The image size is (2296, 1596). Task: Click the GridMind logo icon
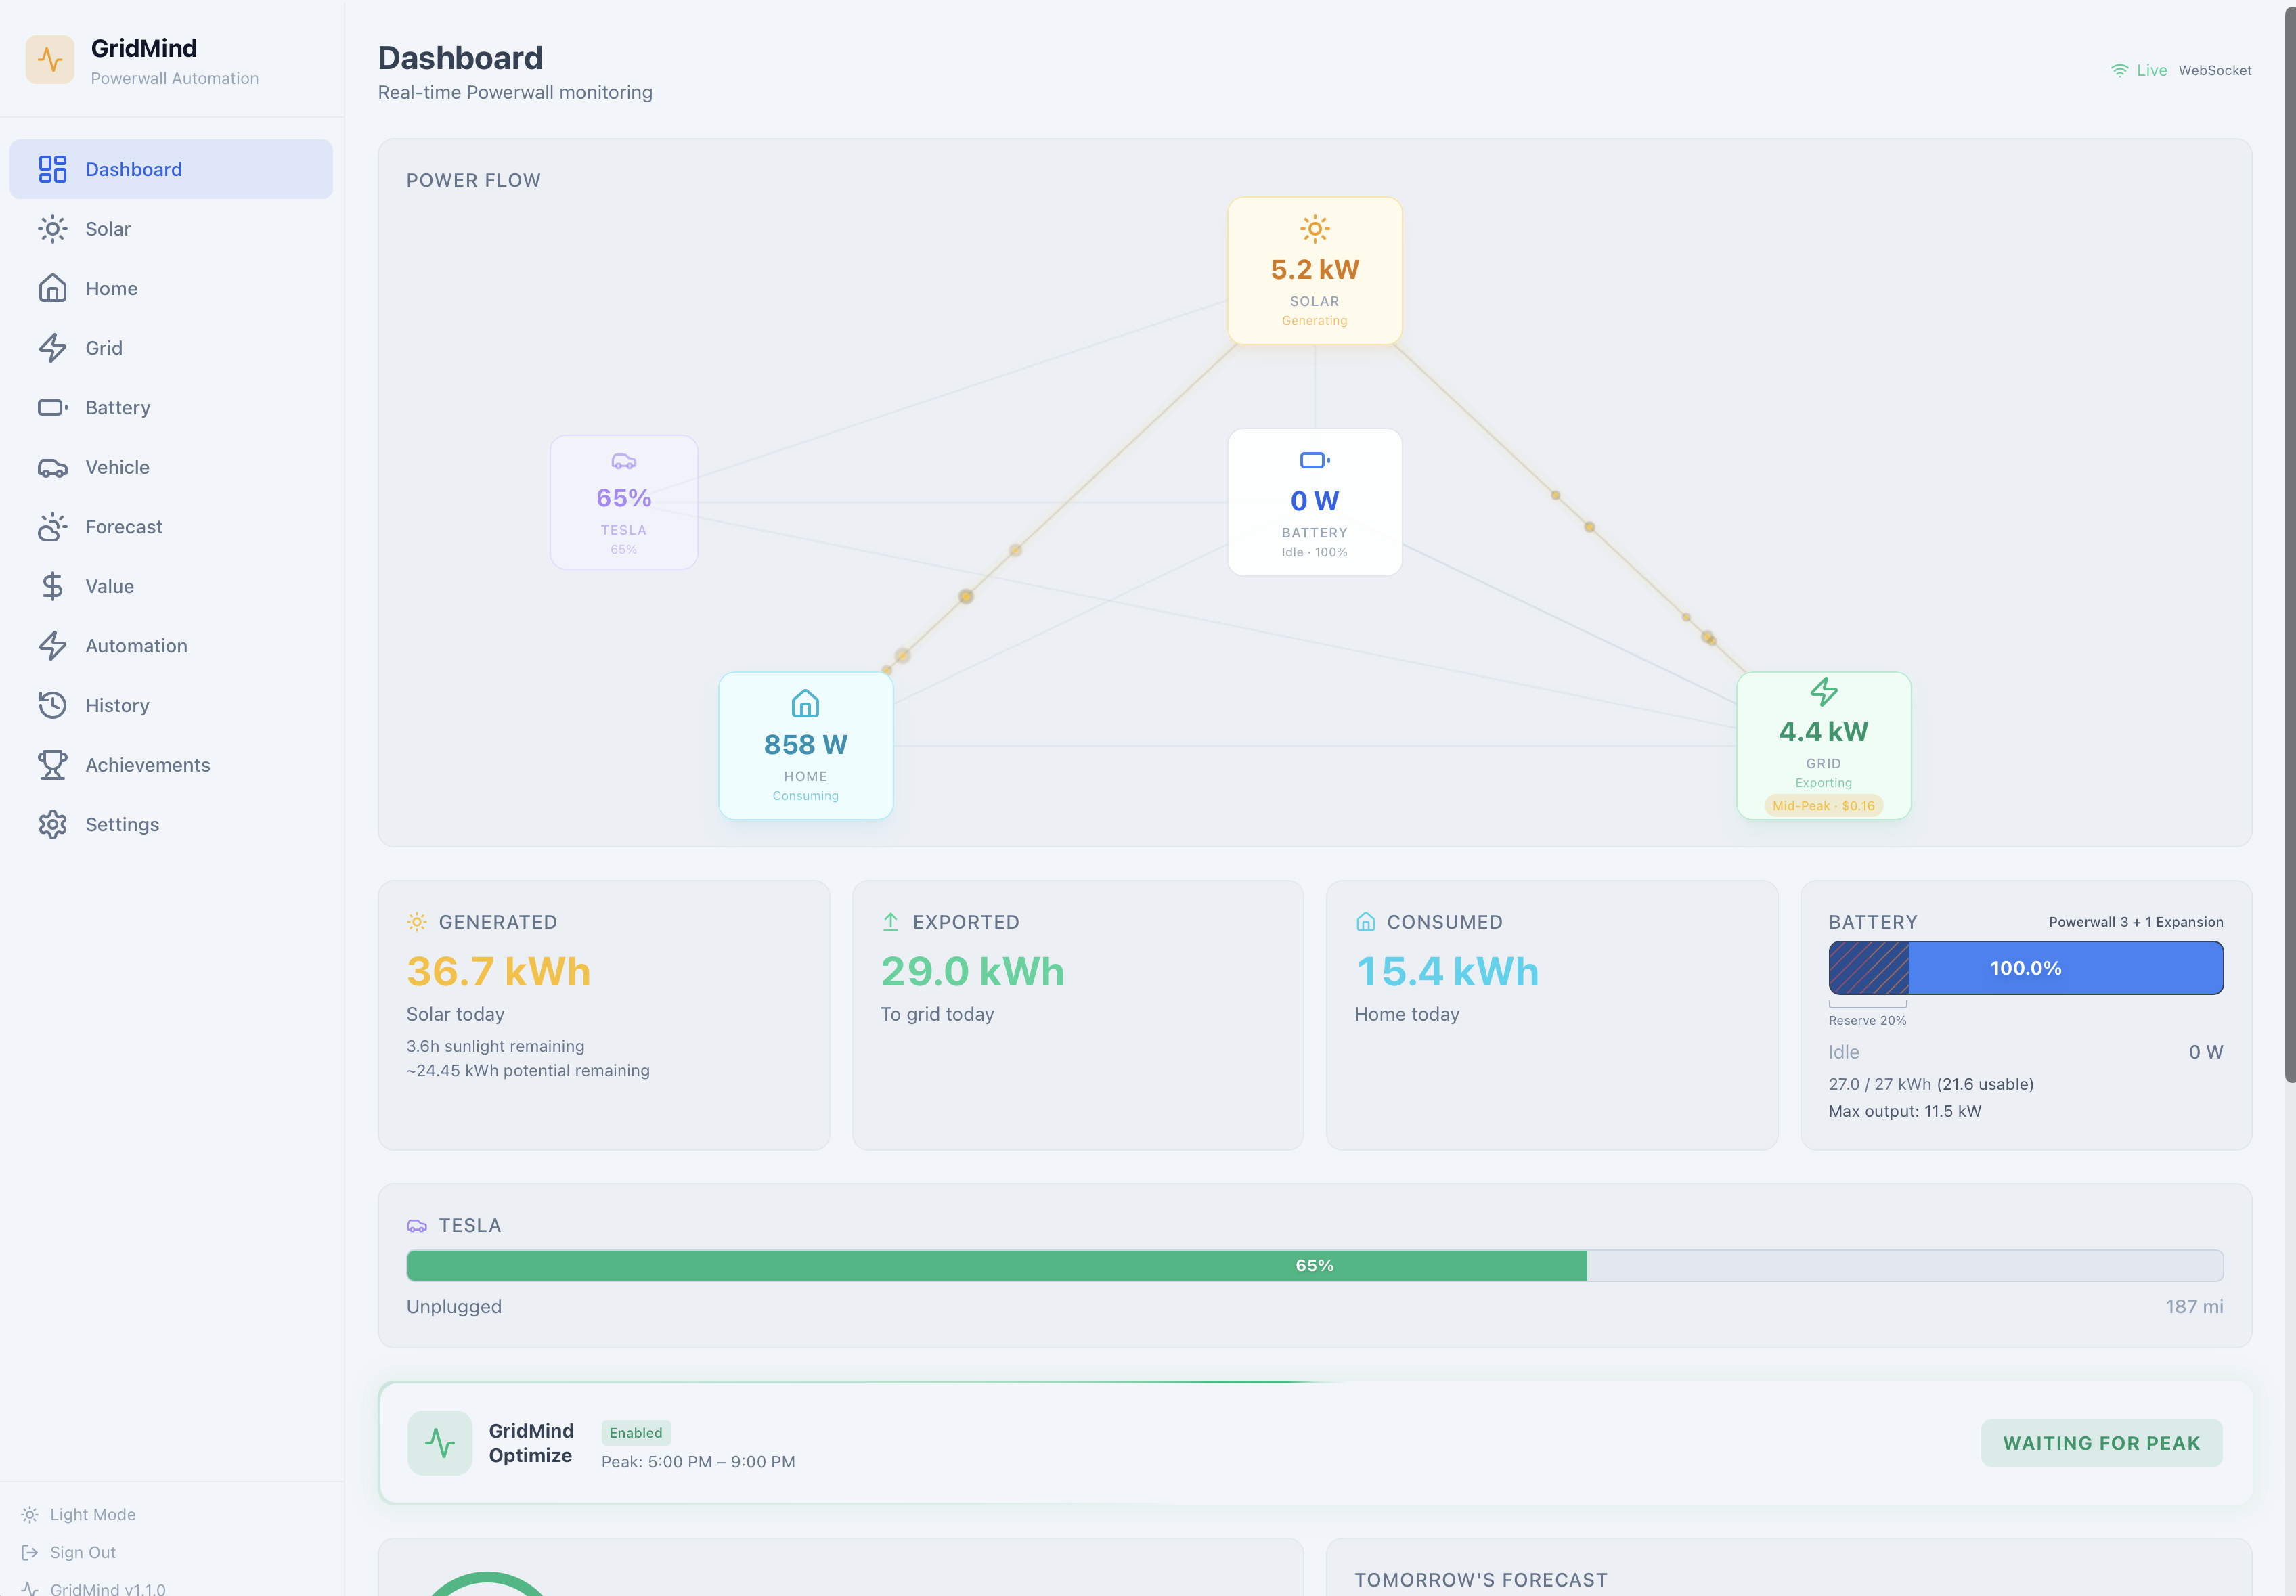point(50,60)
